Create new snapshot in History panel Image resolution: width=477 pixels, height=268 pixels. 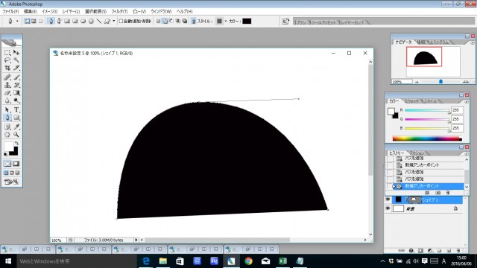pyautogui.click(x=437, y=193)
